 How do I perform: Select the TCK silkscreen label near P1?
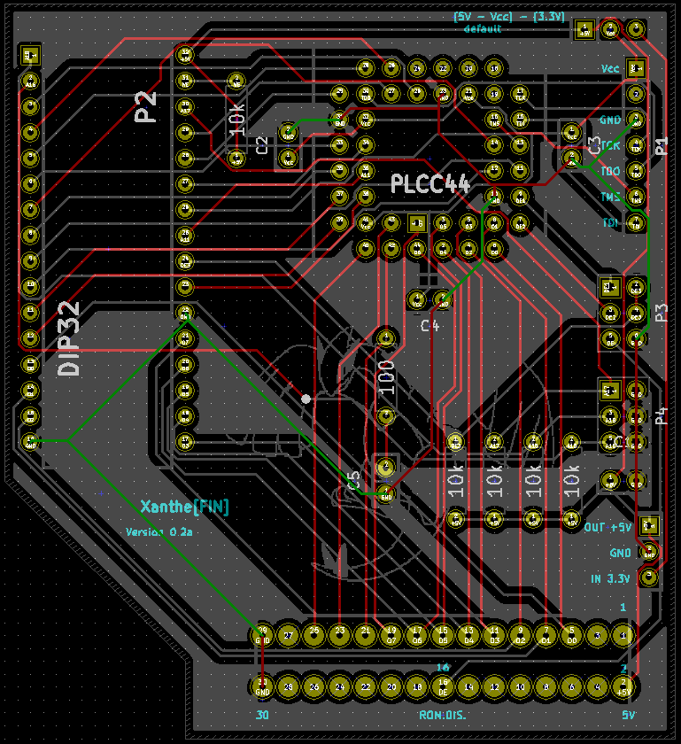[610, 145]
